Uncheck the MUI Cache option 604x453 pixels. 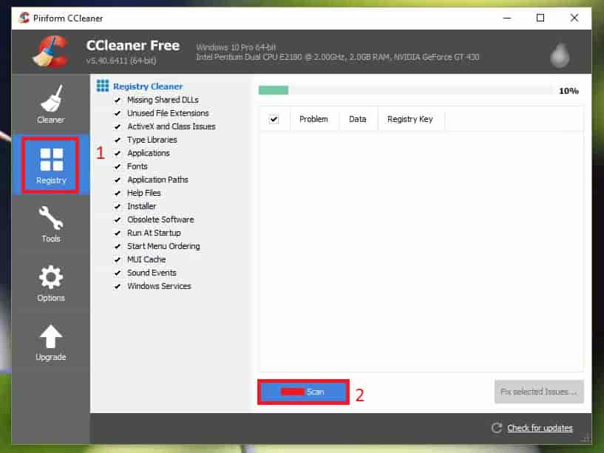coord(118,259)
